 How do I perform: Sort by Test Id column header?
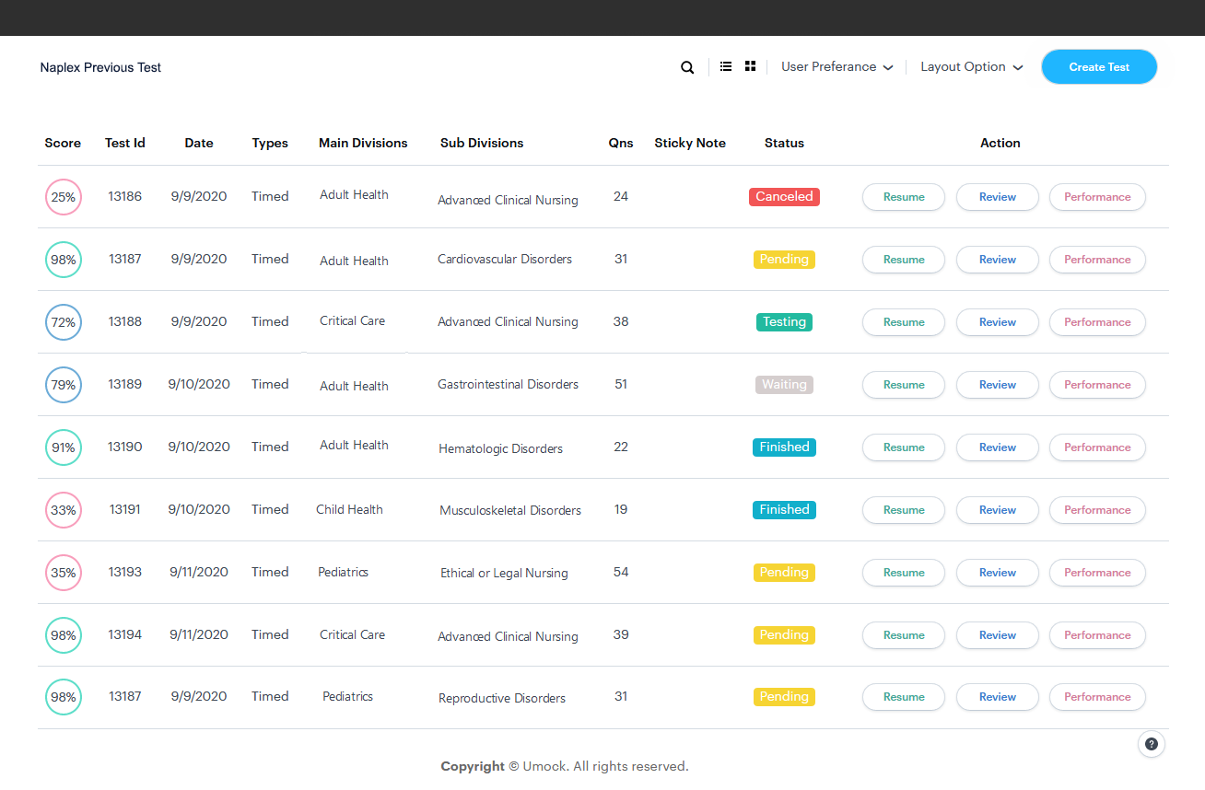pyautogui.click(x=125, y=143)
